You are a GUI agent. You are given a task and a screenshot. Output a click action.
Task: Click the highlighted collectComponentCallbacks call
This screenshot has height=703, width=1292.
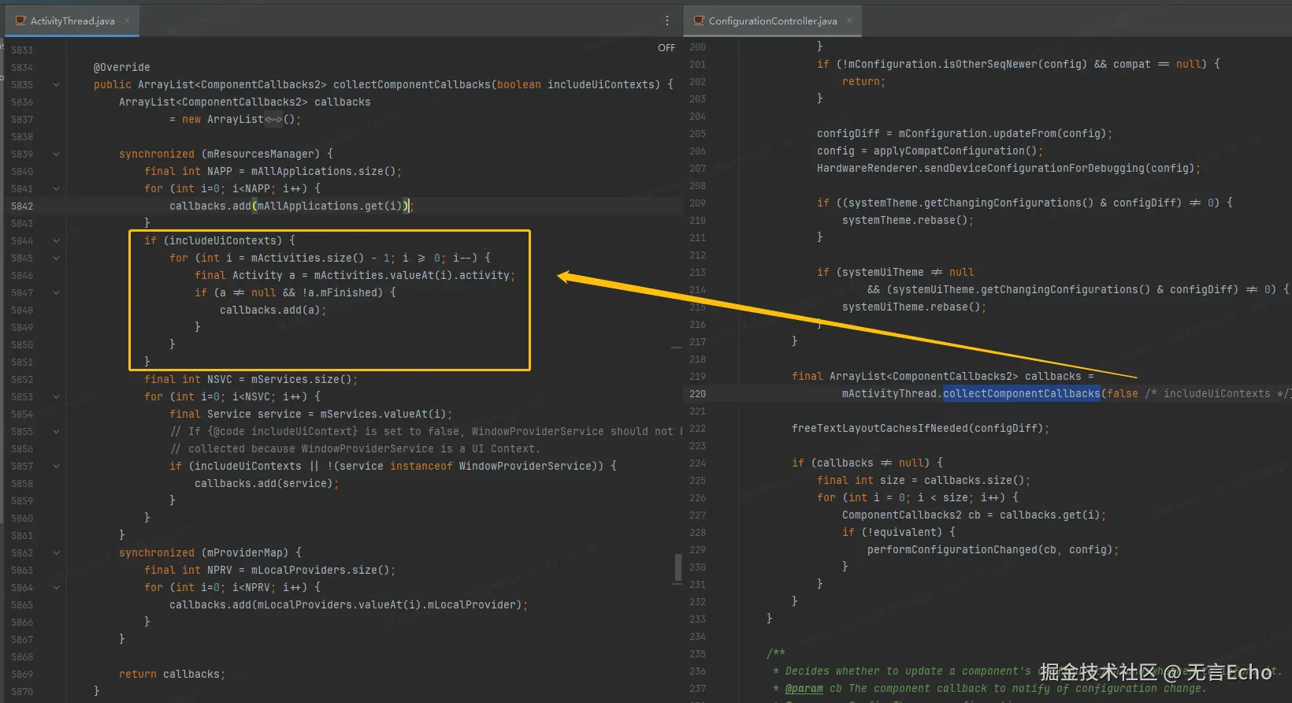click(1021, 394)
